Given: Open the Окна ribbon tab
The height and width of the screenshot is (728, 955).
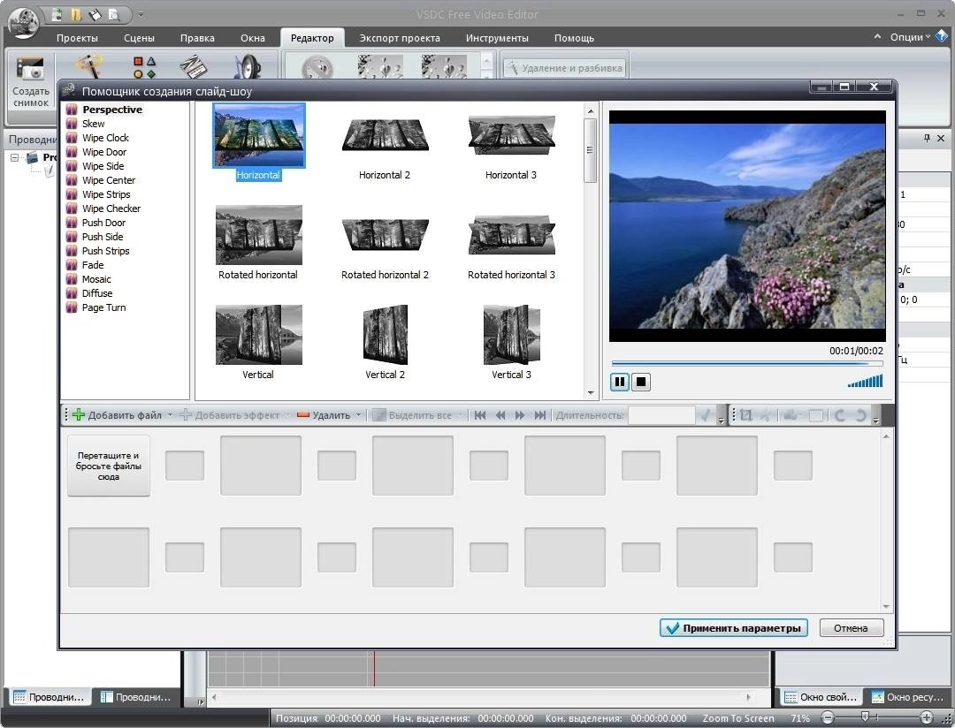Looking at the screenshot, I should point(253,38).
